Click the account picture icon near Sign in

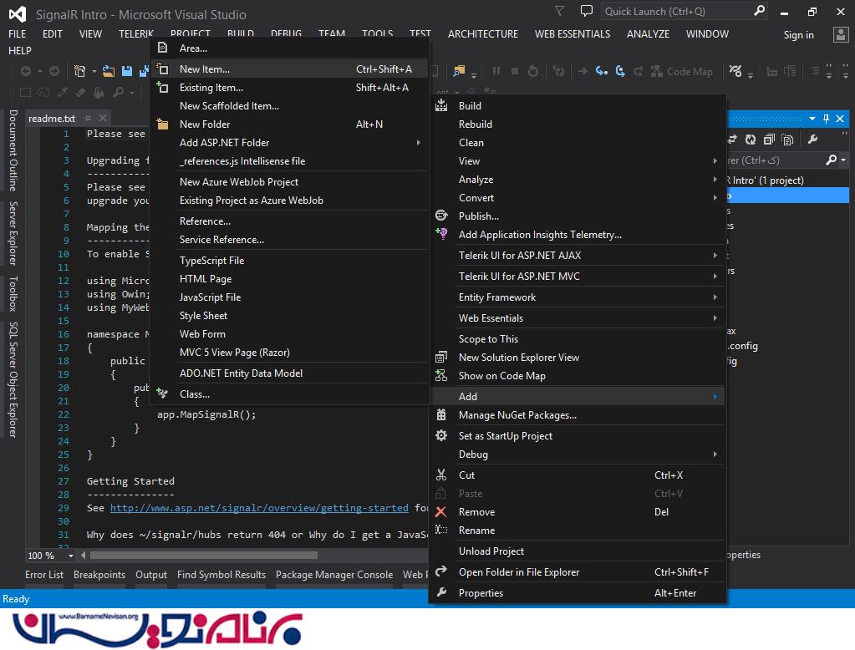point(840,34)
